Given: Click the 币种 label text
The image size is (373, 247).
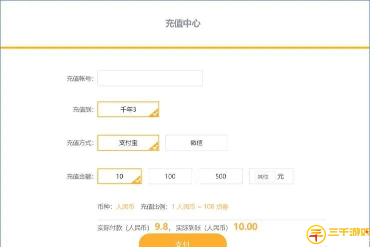Looking at the screenshot, I should 105,206.
